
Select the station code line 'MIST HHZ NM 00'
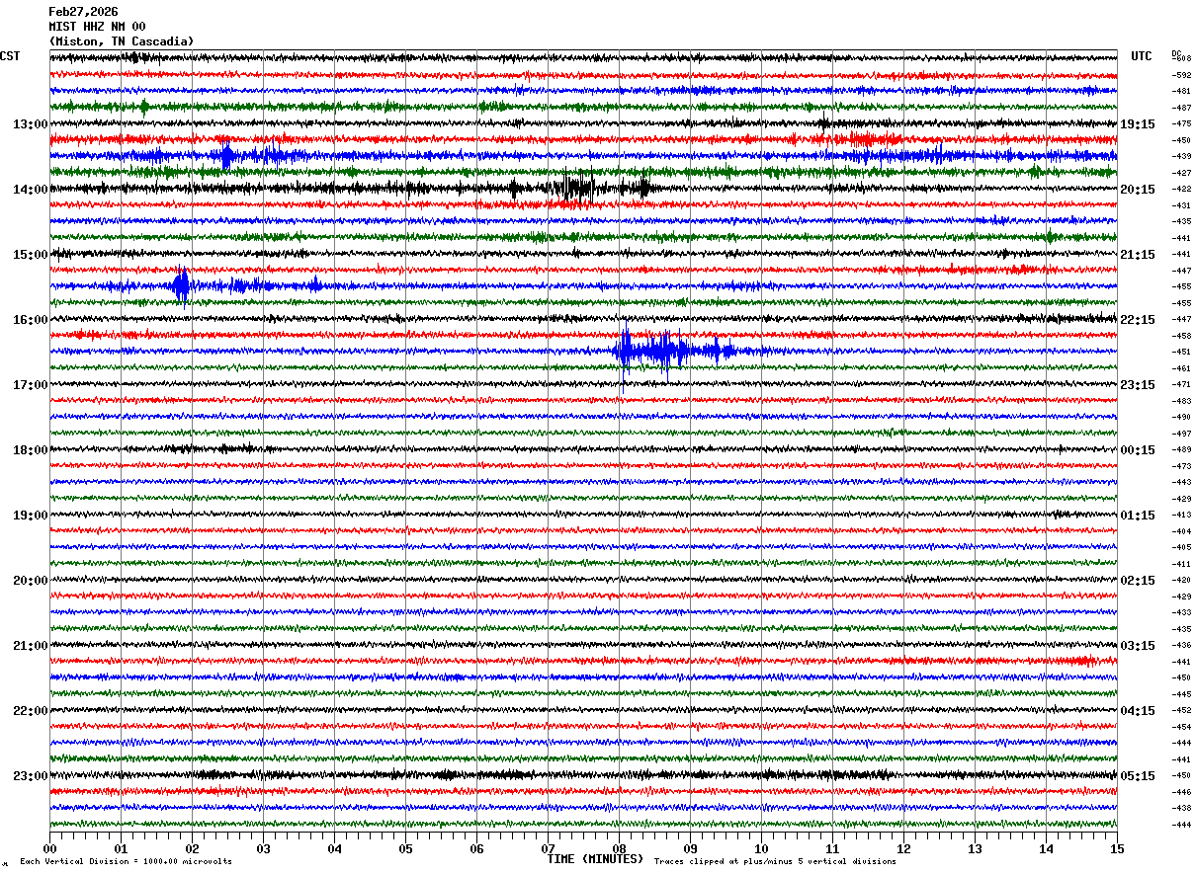click(97, 27)
